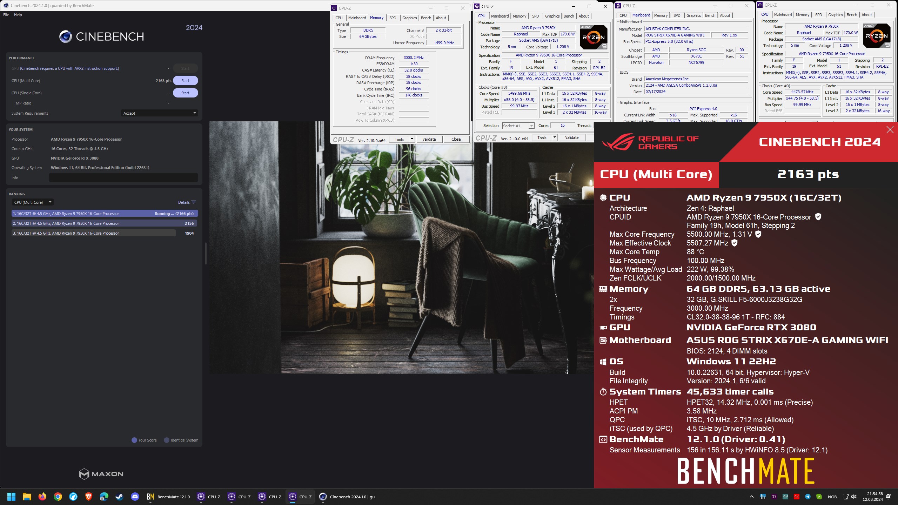Viewport: 898px width, 505px height.
Task: Launch Google Chrome from taskbar
Action: 58,497
